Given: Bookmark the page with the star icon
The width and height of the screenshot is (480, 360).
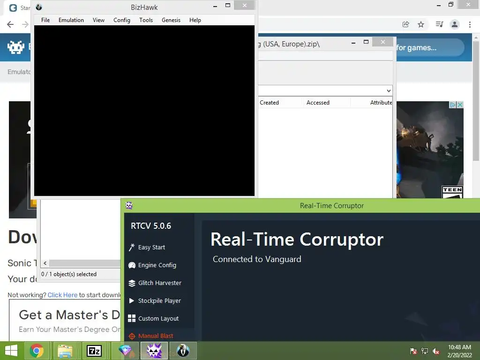Looking at the screenshot, I should tap(421, 24).
